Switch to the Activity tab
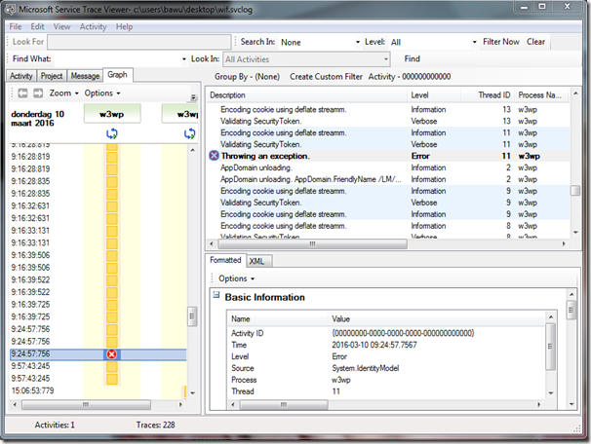Image resolution: width=591 pixels, height=444 pixels. click(21, 76)
